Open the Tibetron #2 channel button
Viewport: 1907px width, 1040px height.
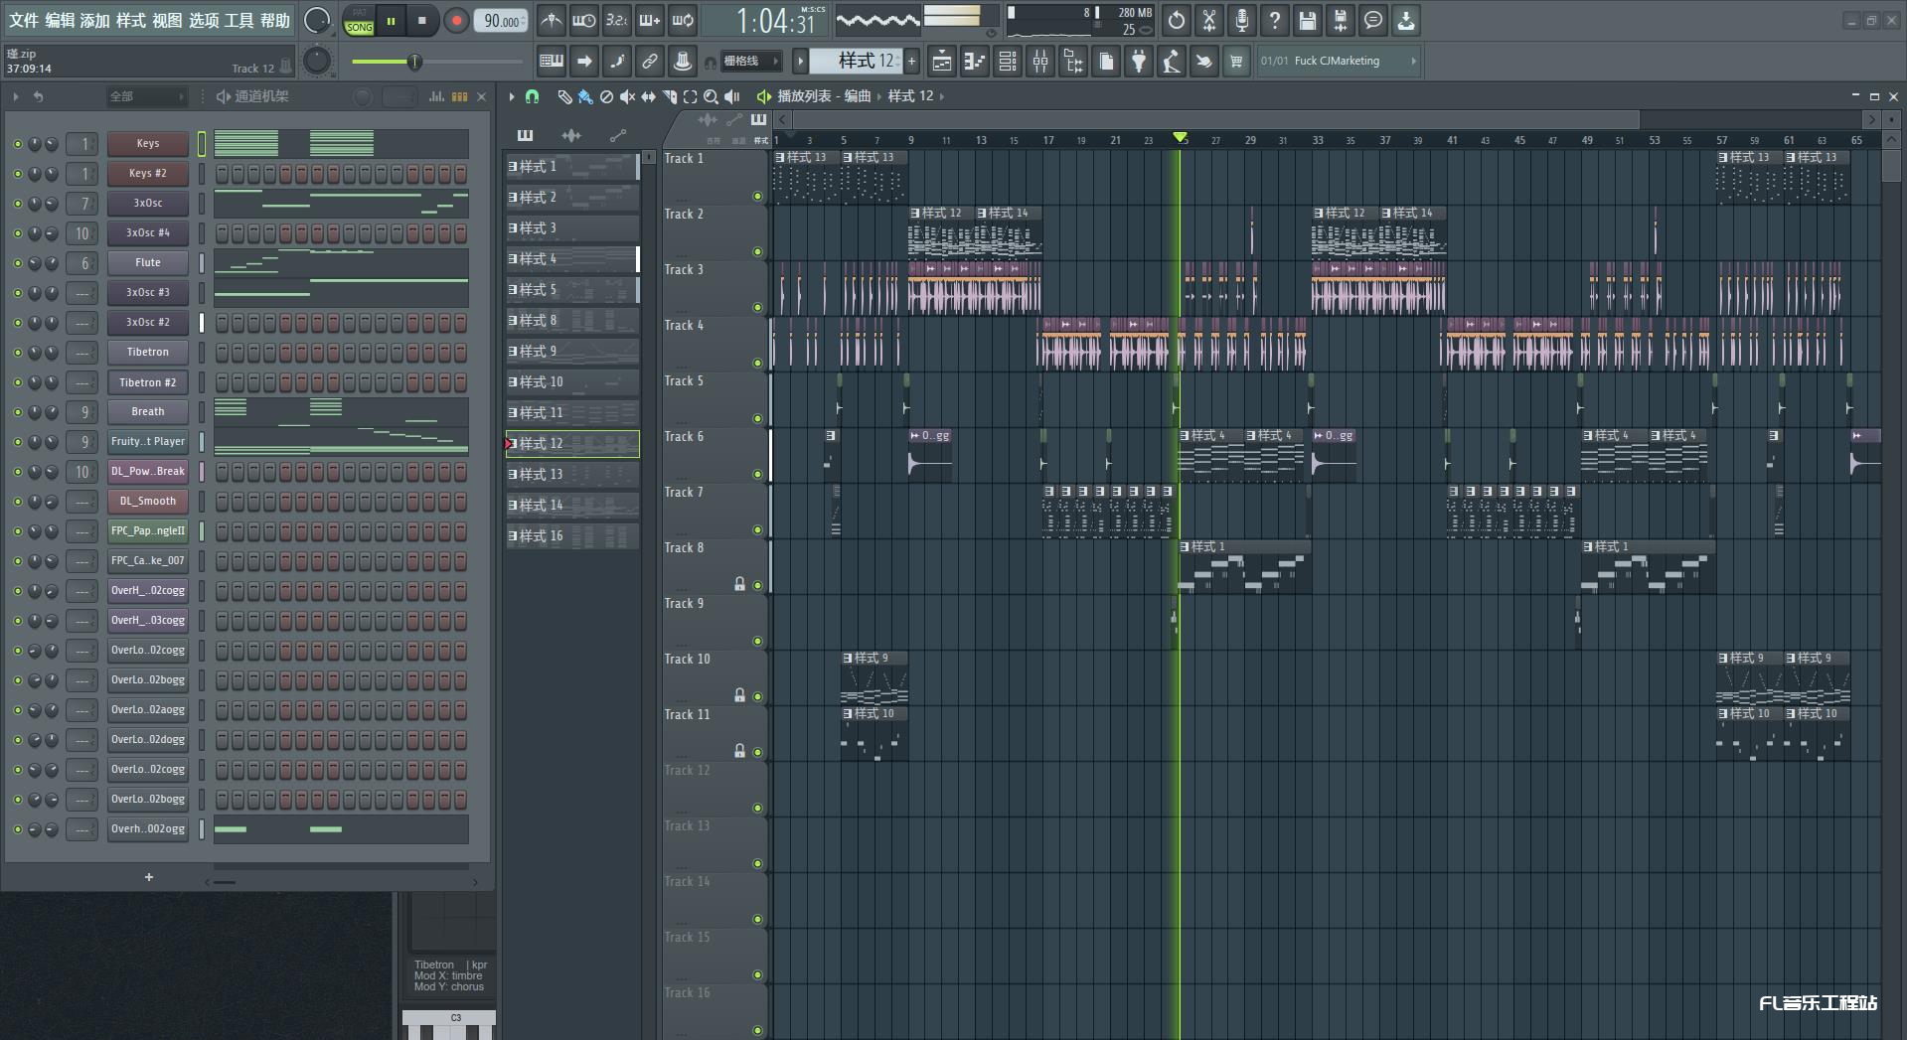click(x=148, y=382)
